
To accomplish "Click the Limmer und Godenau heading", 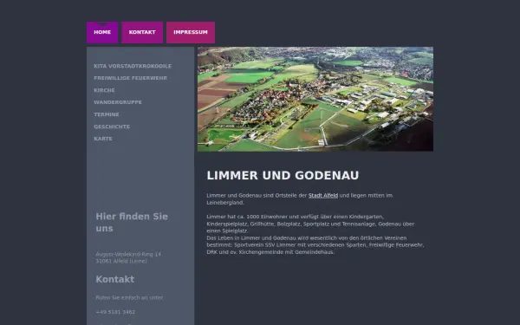I will point(283,175).
